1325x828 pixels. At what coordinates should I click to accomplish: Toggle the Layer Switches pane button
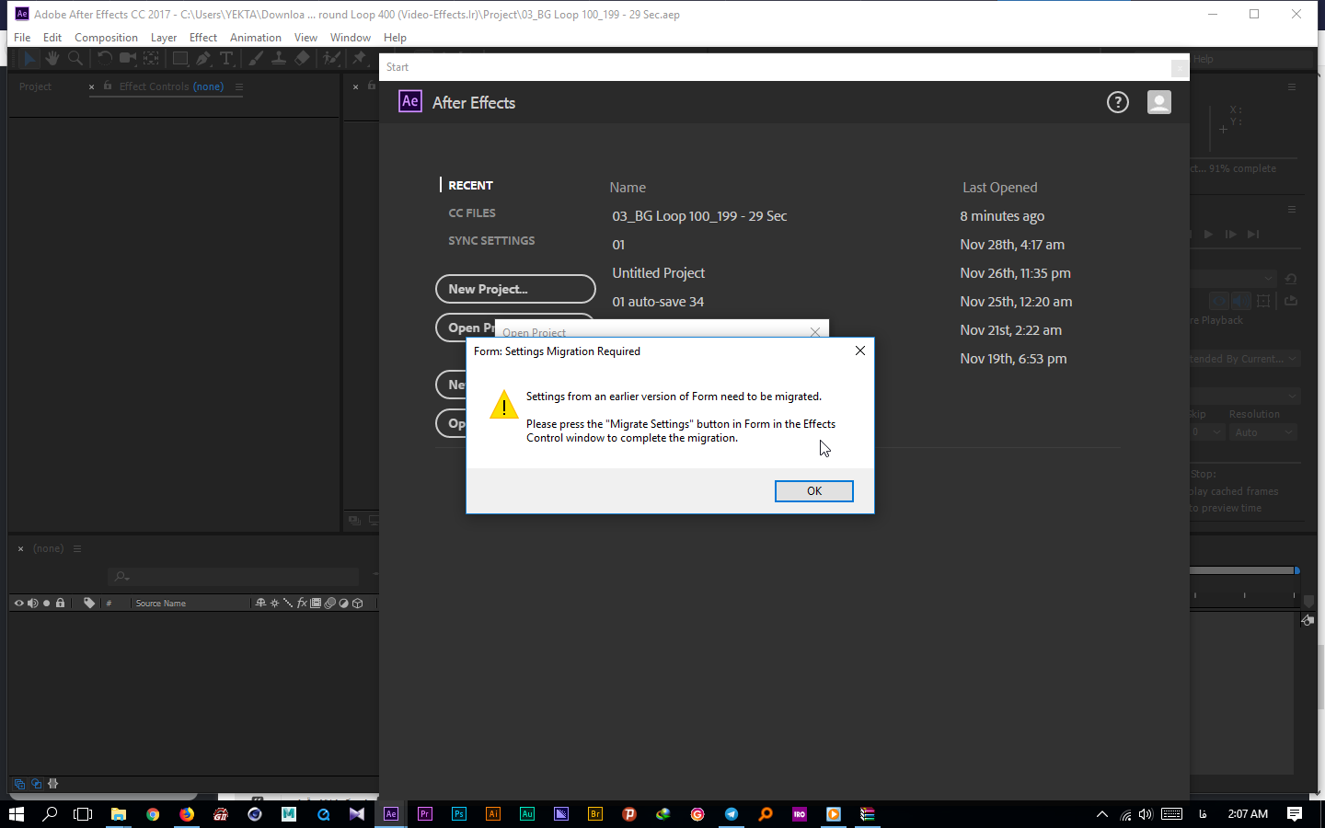pyautogui.click(x=19, y=784)
